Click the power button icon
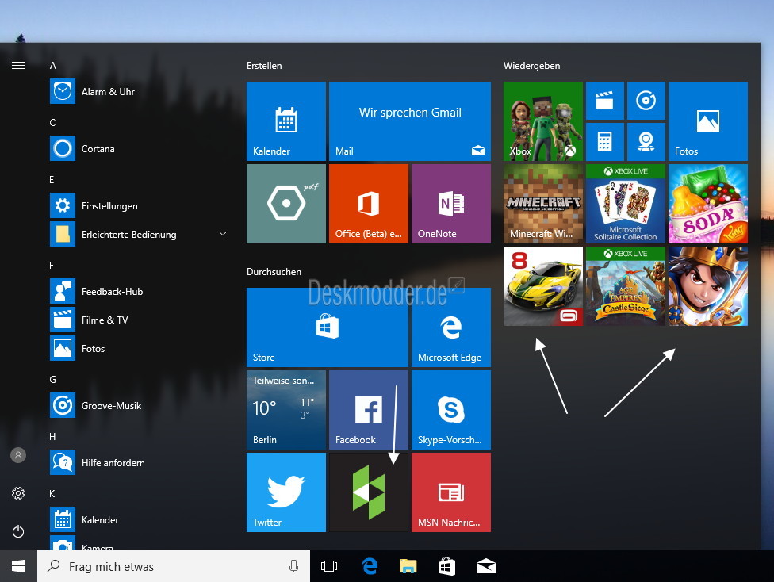The width and height of the screenshot is (774, 582). click(18, 531)
